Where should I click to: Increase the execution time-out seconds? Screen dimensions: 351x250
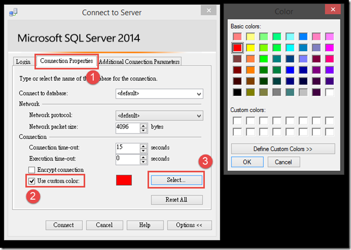pyautogui.click(x=143, y=157)
